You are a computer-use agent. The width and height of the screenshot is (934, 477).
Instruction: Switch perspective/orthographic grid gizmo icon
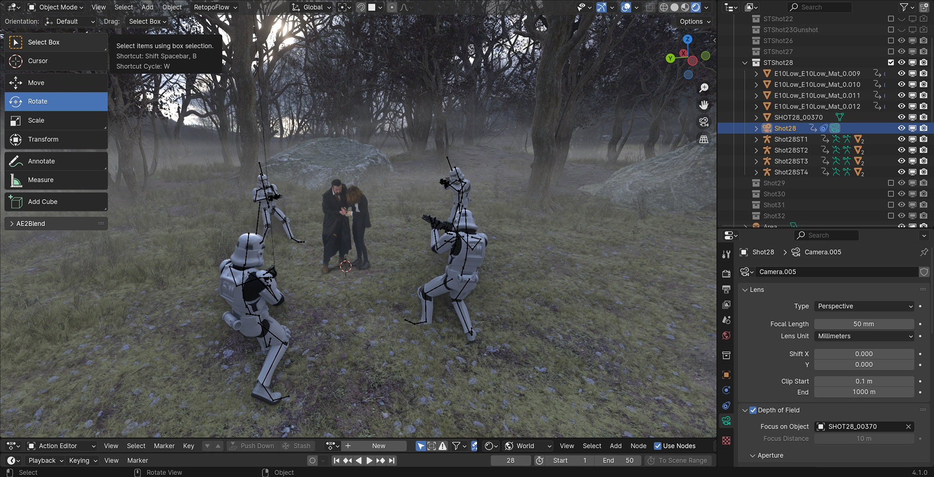pyautogui.click(x=704, y=139)
